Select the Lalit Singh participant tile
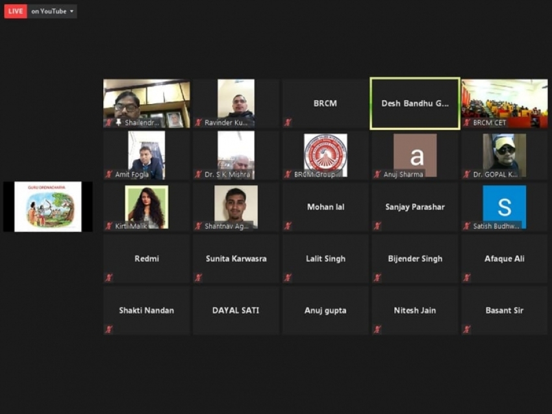 (x=325, y=259)
